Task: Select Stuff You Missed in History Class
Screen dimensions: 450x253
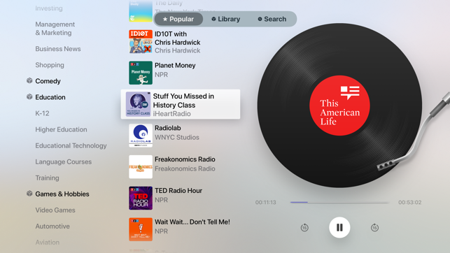Action: (x=181, y=104)
